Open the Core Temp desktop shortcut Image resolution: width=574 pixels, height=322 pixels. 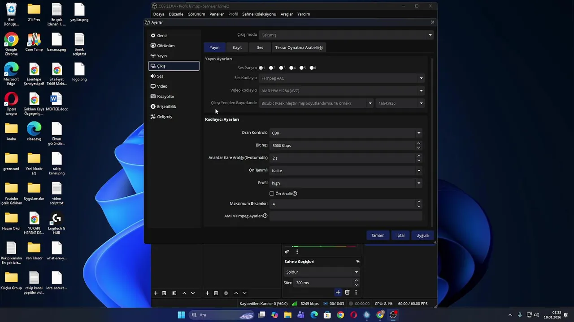[34, 42]
